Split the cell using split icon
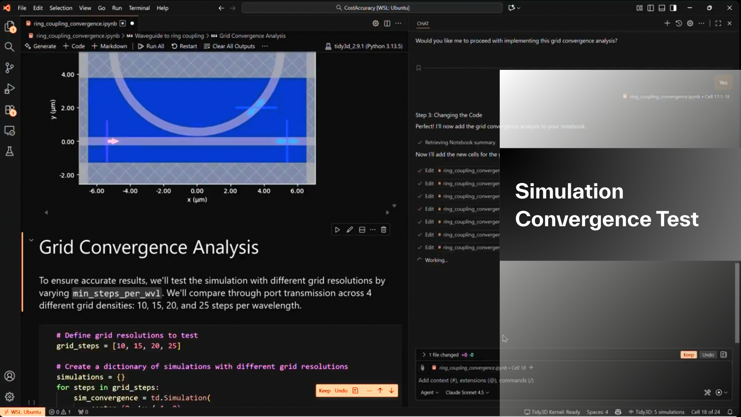The image size is (741, 417). 362,230
